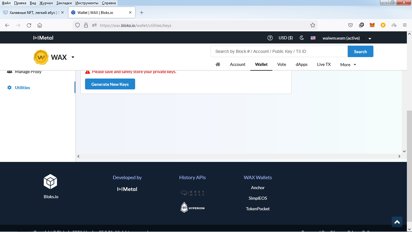Click the Utilities gear icon

coord(9,88)
